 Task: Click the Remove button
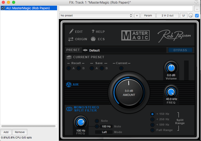20,132
